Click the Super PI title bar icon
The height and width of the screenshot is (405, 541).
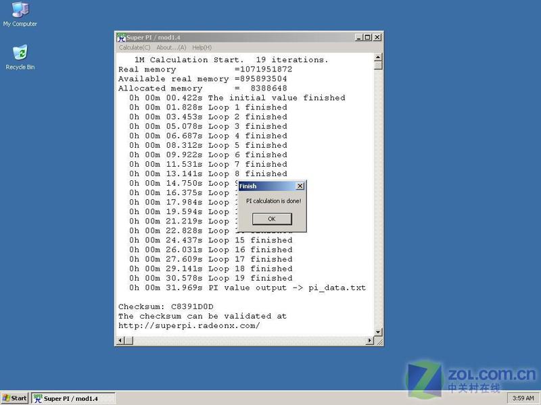[x=121, y=37]
